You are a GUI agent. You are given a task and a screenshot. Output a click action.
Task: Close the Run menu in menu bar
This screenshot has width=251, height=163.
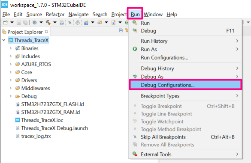[x=135, y=15]
